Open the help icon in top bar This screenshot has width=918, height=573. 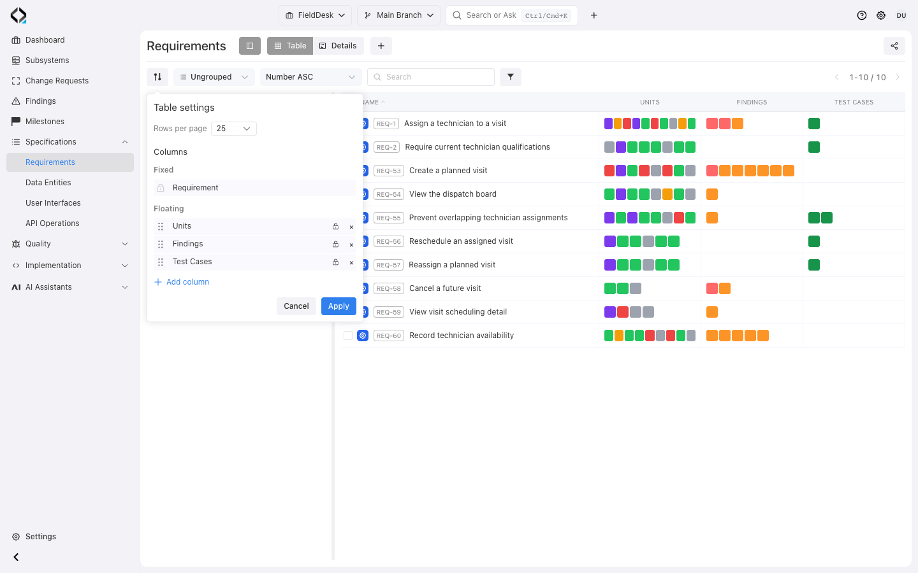coord(862,15)
